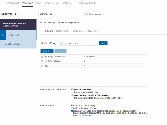The height and width of the screenshot is (125, 167).
Task: Open the Backup Proxy combo box zhash05-w2016-5
Action: point(79,43)
